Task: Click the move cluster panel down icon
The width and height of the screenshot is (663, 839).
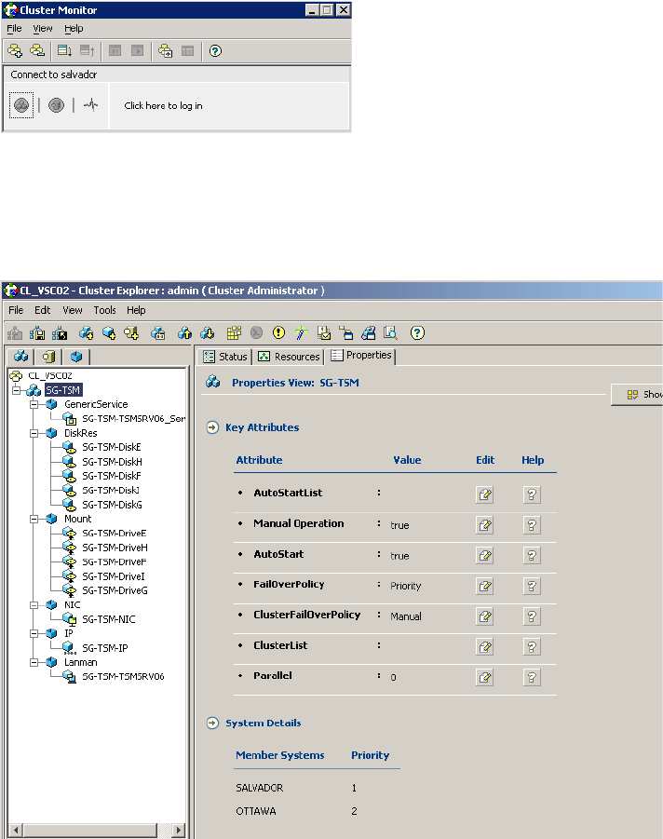Action: point(65,51)
